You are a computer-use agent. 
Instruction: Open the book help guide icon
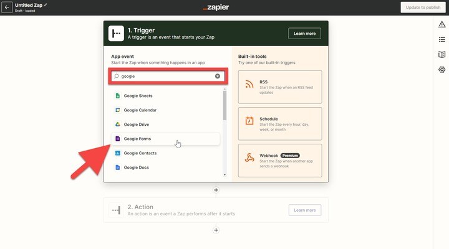tap(442, 54)
